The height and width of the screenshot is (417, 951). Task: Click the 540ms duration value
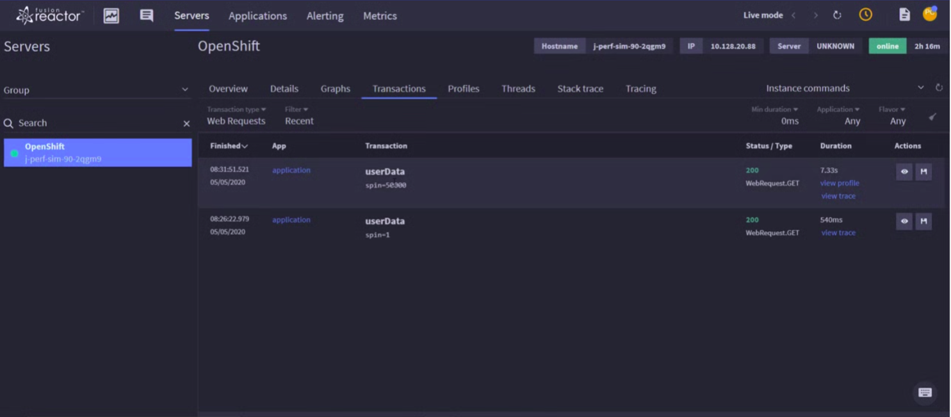click(x=831, y=220)
